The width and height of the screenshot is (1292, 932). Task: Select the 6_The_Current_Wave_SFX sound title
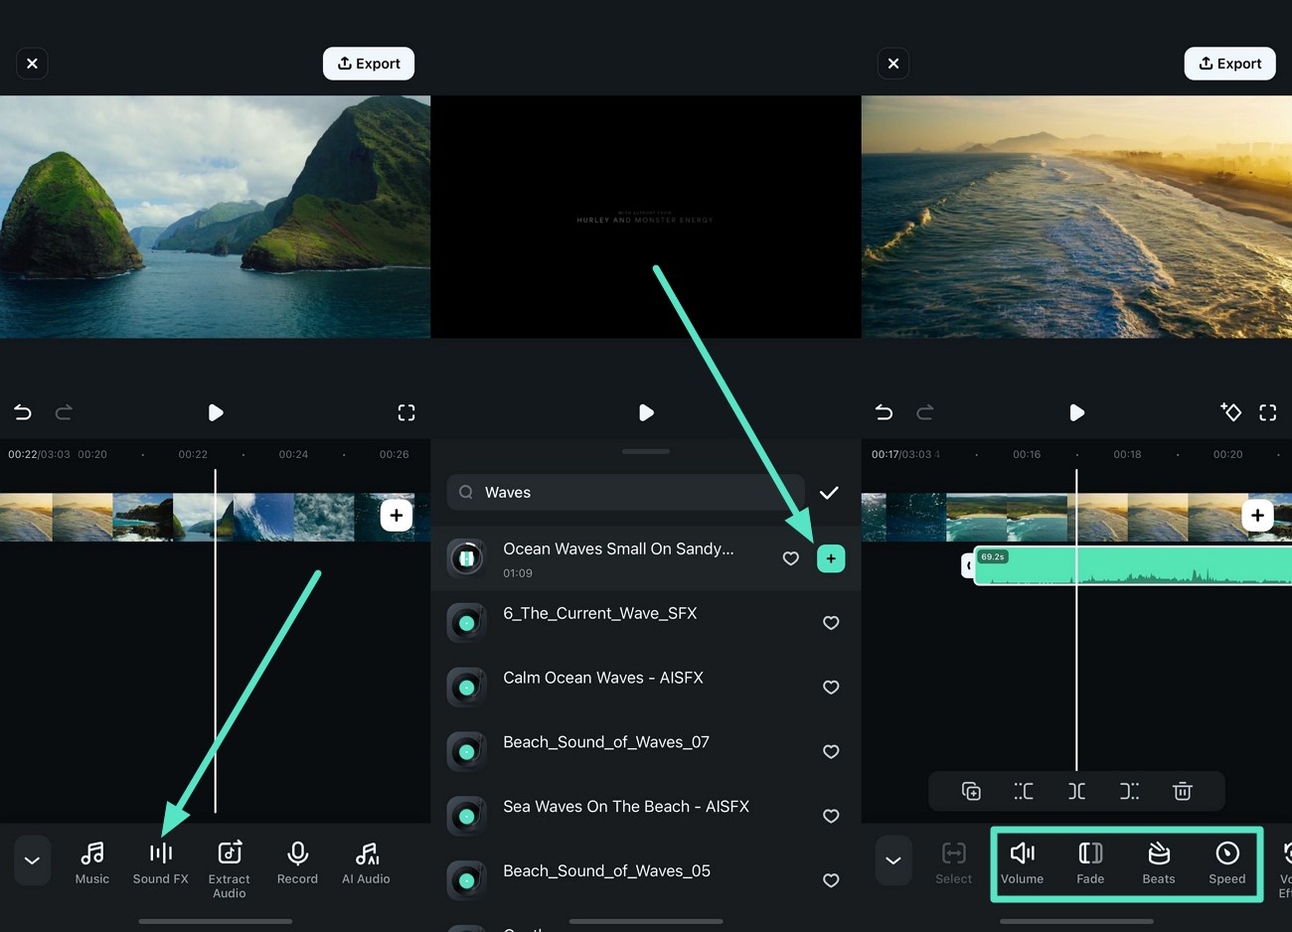point(600,613)
